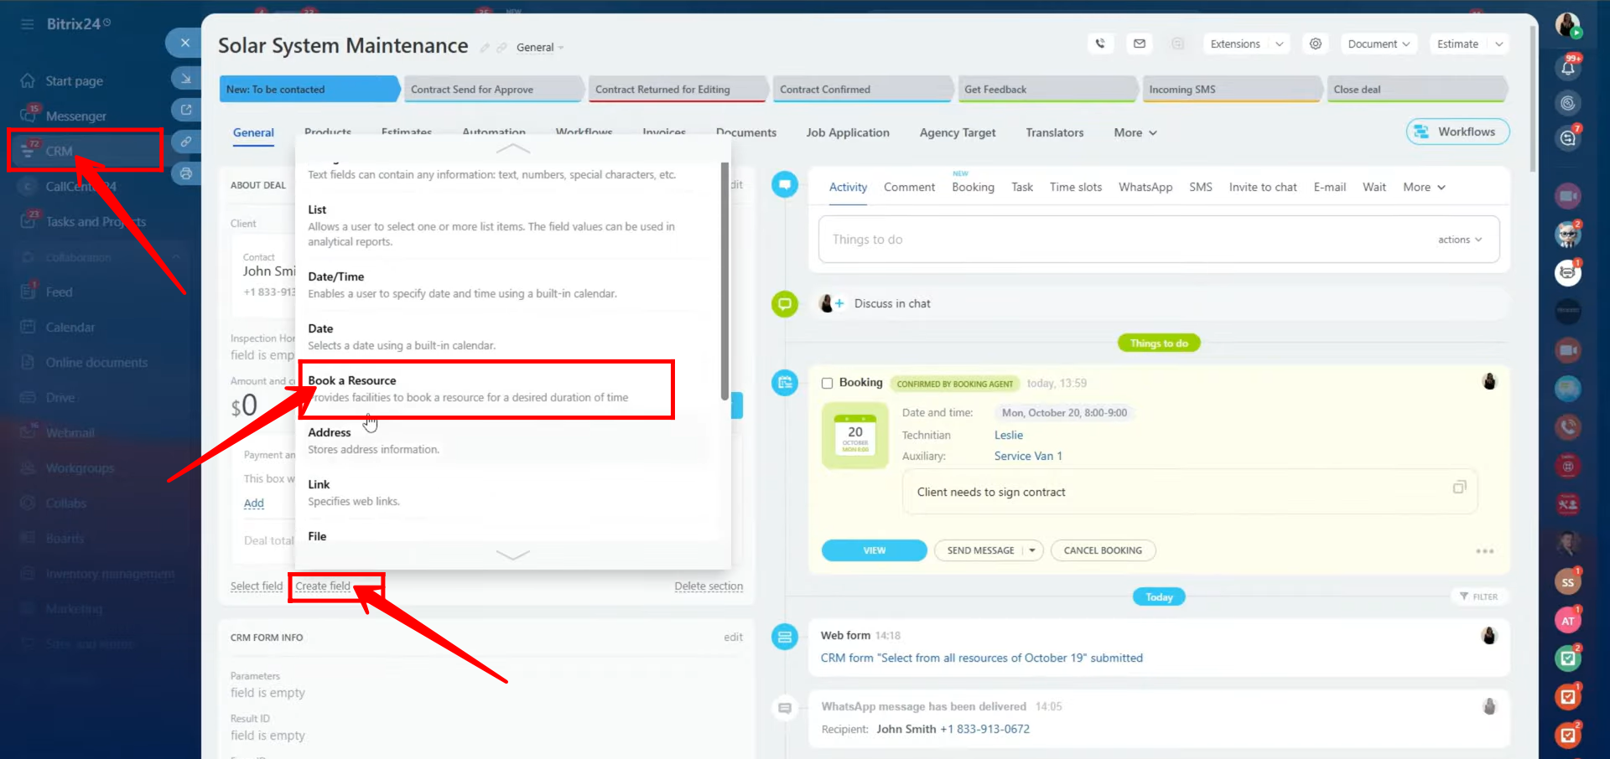Click the pencil edit icon beside deal title
The width and height of the screenshot is (1610, 759).
click(485, 48)
